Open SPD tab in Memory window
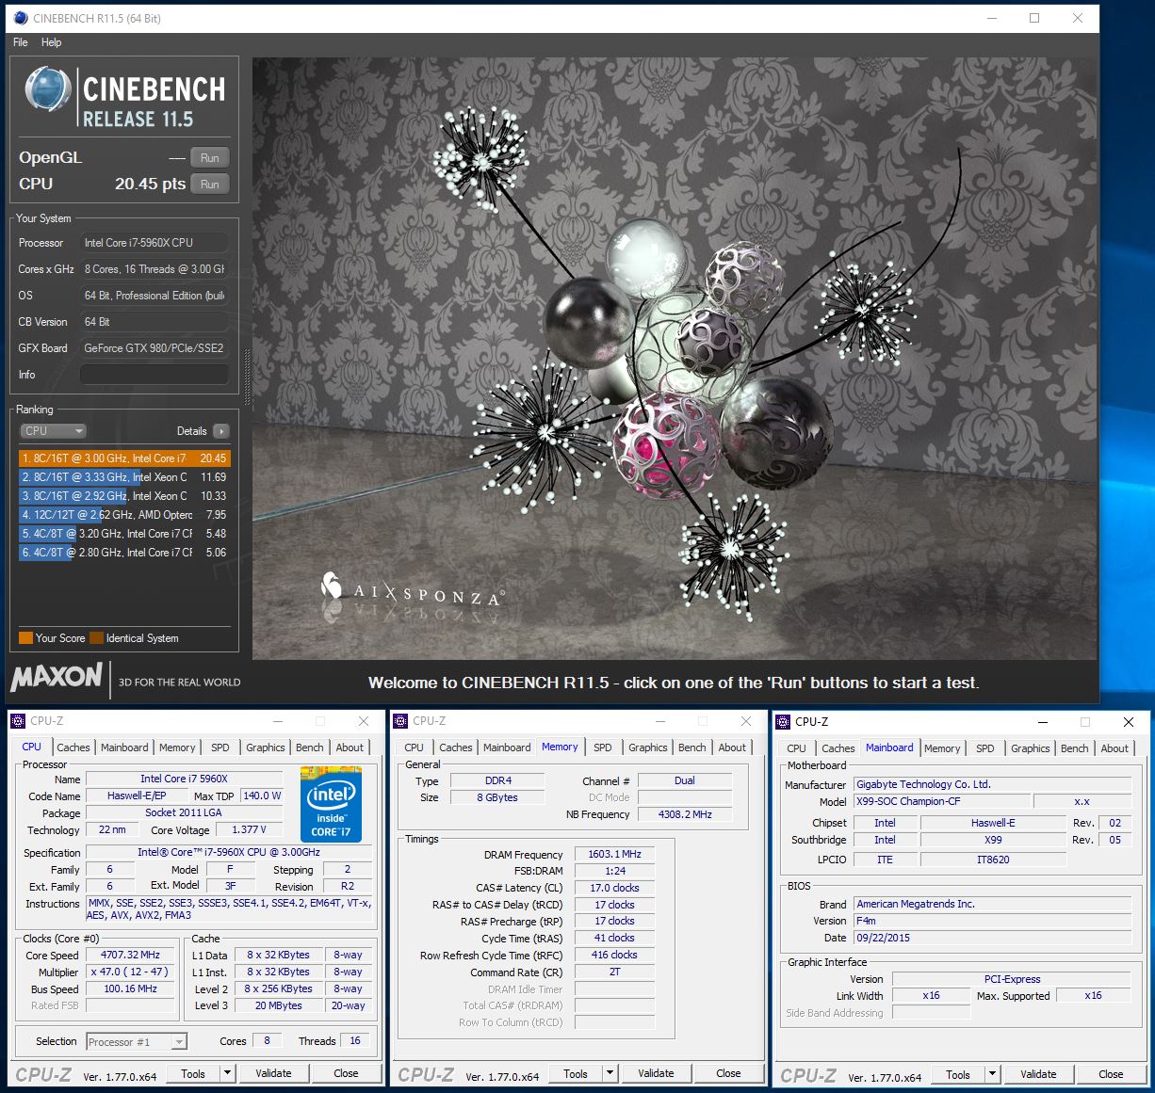Screen dimensions: 1155x1093 603,747
